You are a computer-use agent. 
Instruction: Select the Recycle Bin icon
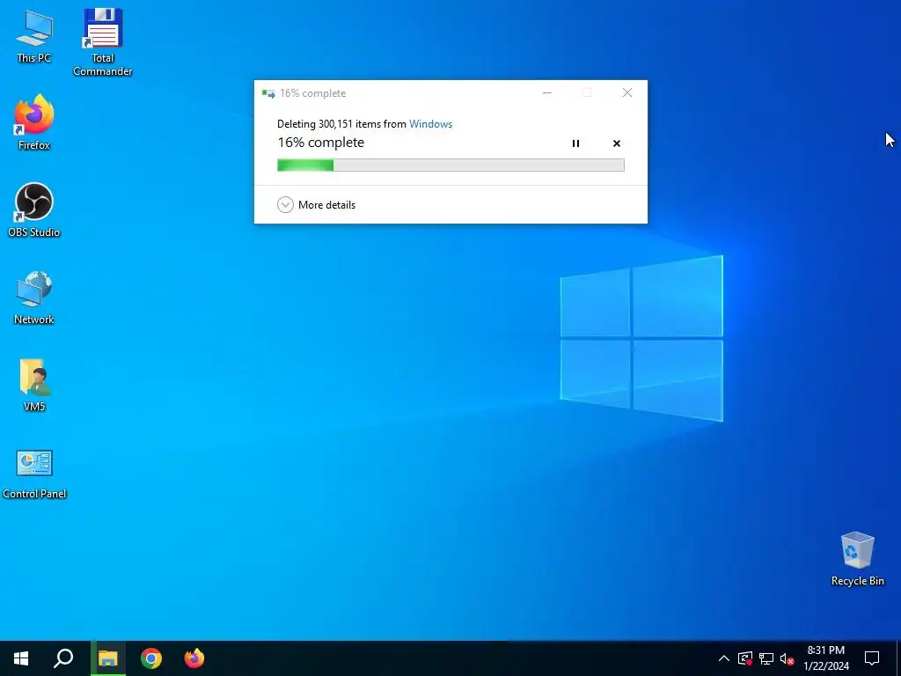tap(857, 559)
